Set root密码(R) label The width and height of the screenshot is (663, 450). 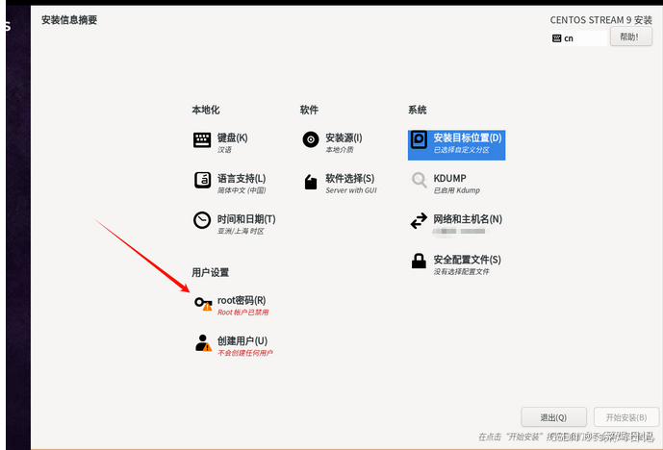242,300
